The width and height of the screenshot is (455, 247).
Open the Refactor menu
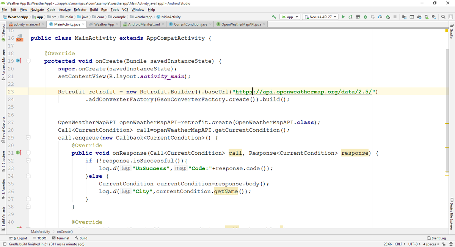coord(80,9)
